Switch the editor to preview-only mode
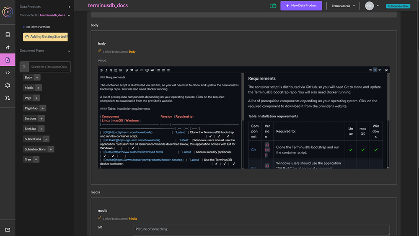Screen dimensions: 419x236 point(380,70)
